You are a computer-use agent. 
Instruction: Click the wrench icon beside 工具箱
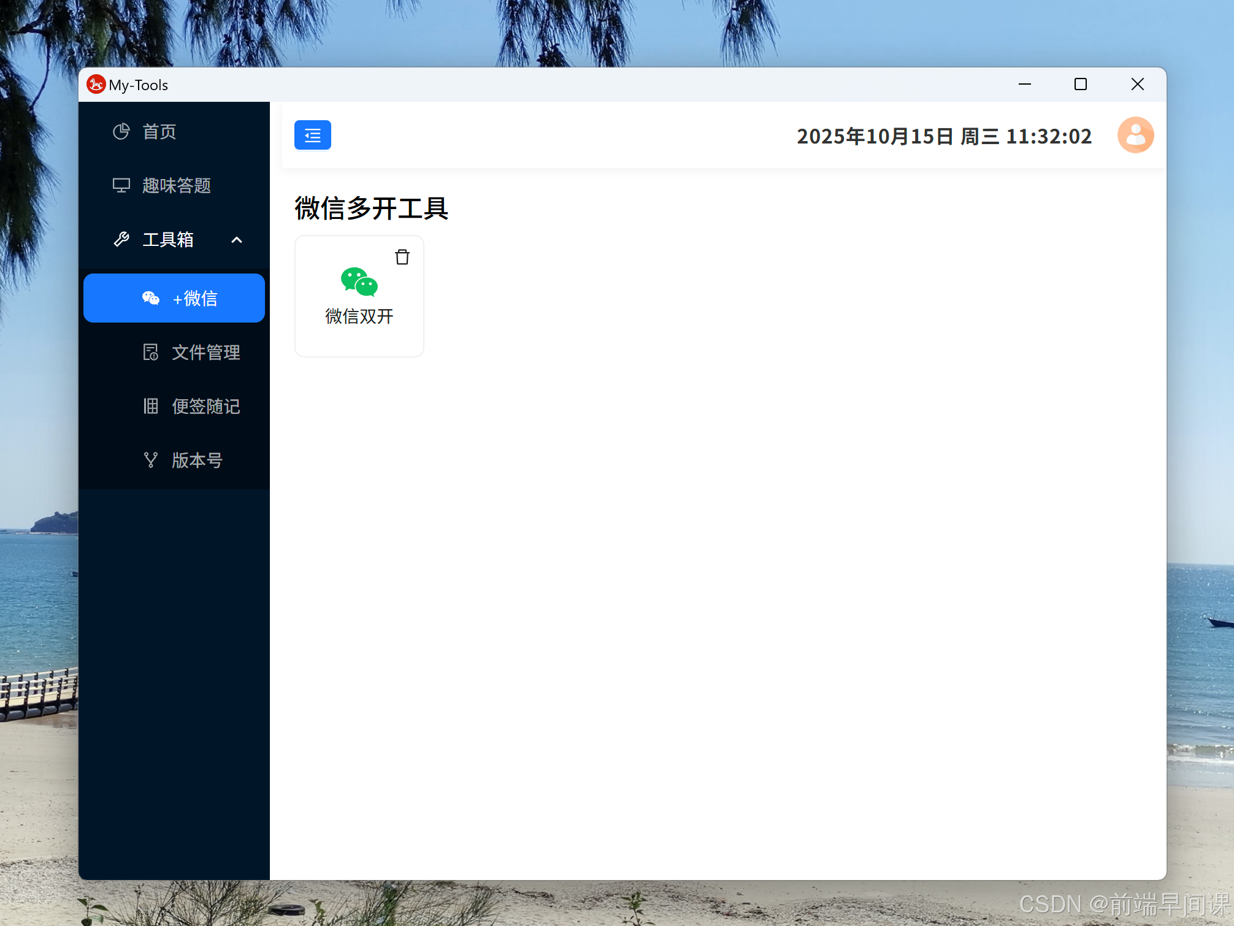coord(121,239)
